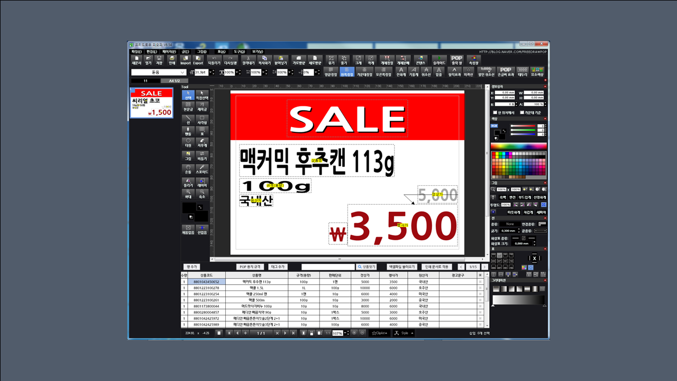The width and height of the screenshot is (677, 381).
Task: Click the Import toolbar icon
Action: click(186, 60)
